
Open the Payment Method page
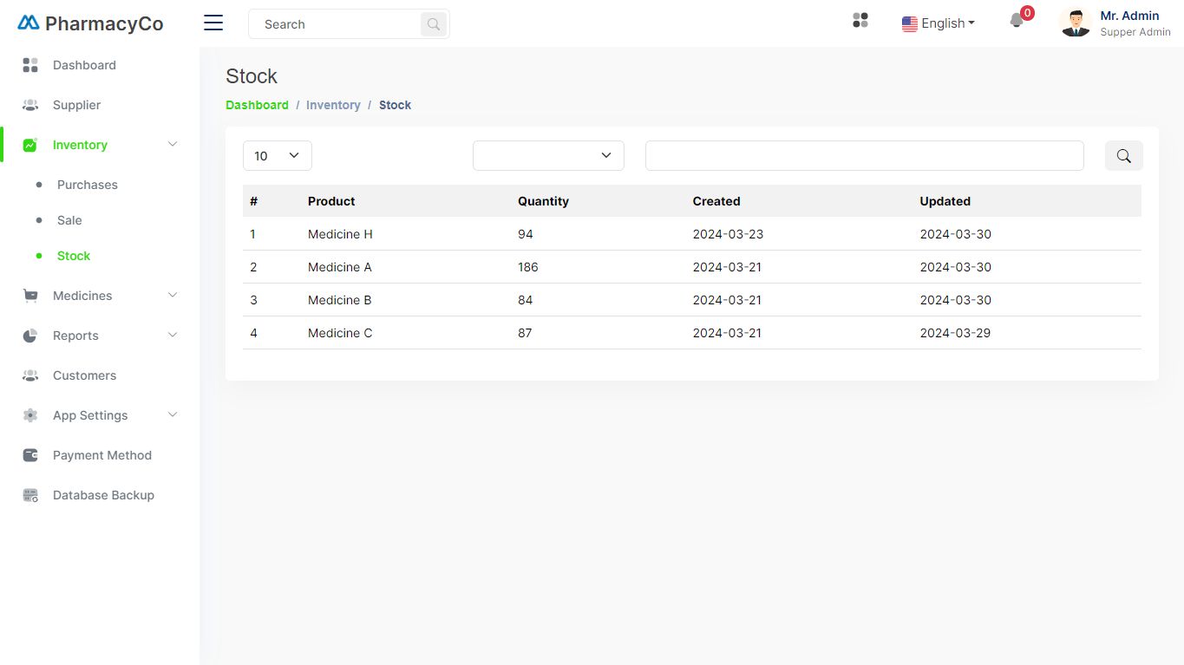[101, 455]
